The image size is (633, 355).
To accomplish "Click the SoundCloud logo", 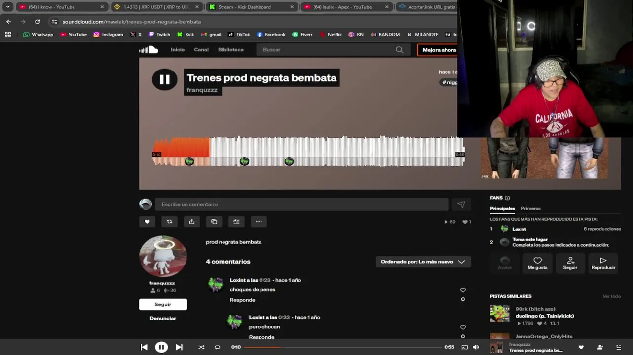I will pos(149,49).
